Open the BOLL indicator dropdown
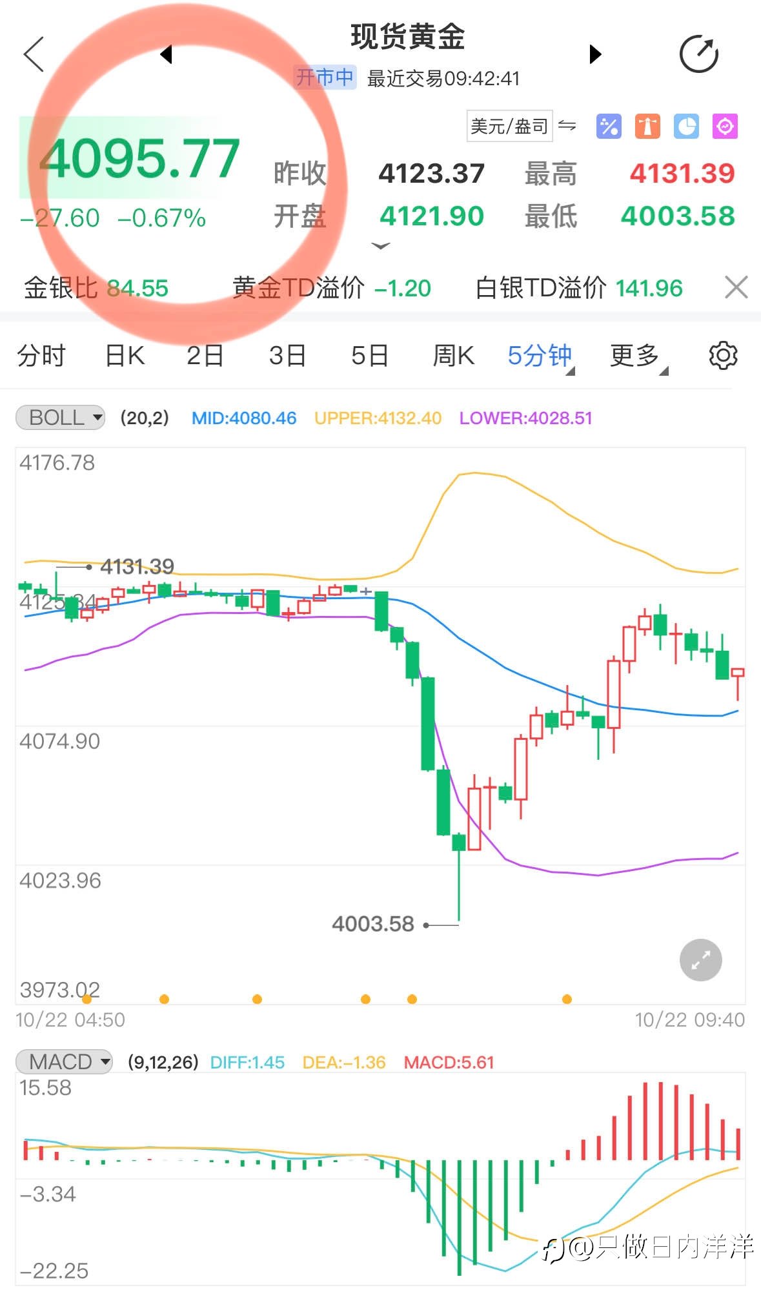This screenshot has width=761, height=1290. point(60,418)
